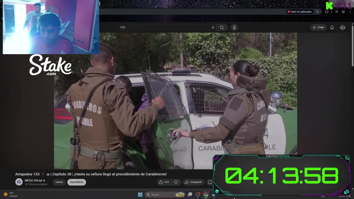Image resolution: width=354 pixels, height=199 pixels.
Task: Open Google Chrome from the taskbar
Action: [x=206, y=195]
